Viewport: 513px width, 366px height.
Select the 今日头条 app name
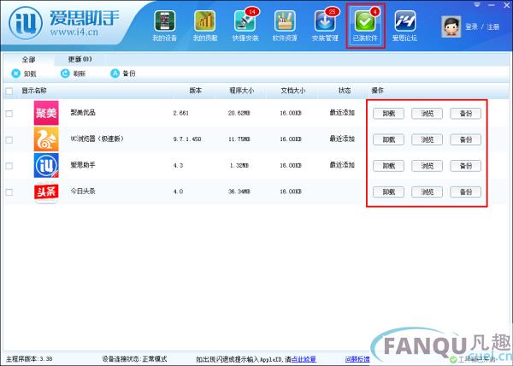pos(83,191)
